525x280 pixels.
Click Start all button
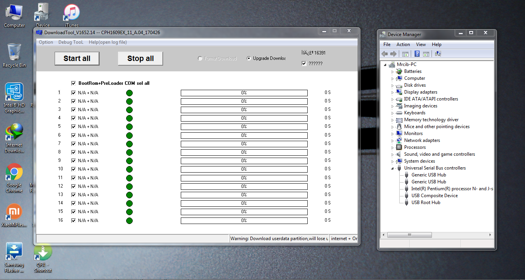(77, 58)
